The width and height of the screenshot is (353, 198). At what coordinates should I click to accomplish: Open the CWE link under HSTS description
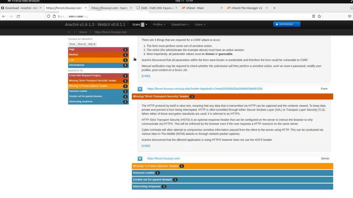pyautogui.click(x=146, y=146)
